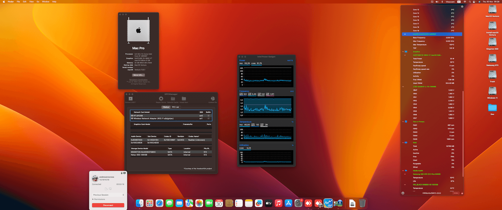This screenshot has height=210, width=502.
Task: Select the 0x80867A50 audio device row
Action: point(171,140)
